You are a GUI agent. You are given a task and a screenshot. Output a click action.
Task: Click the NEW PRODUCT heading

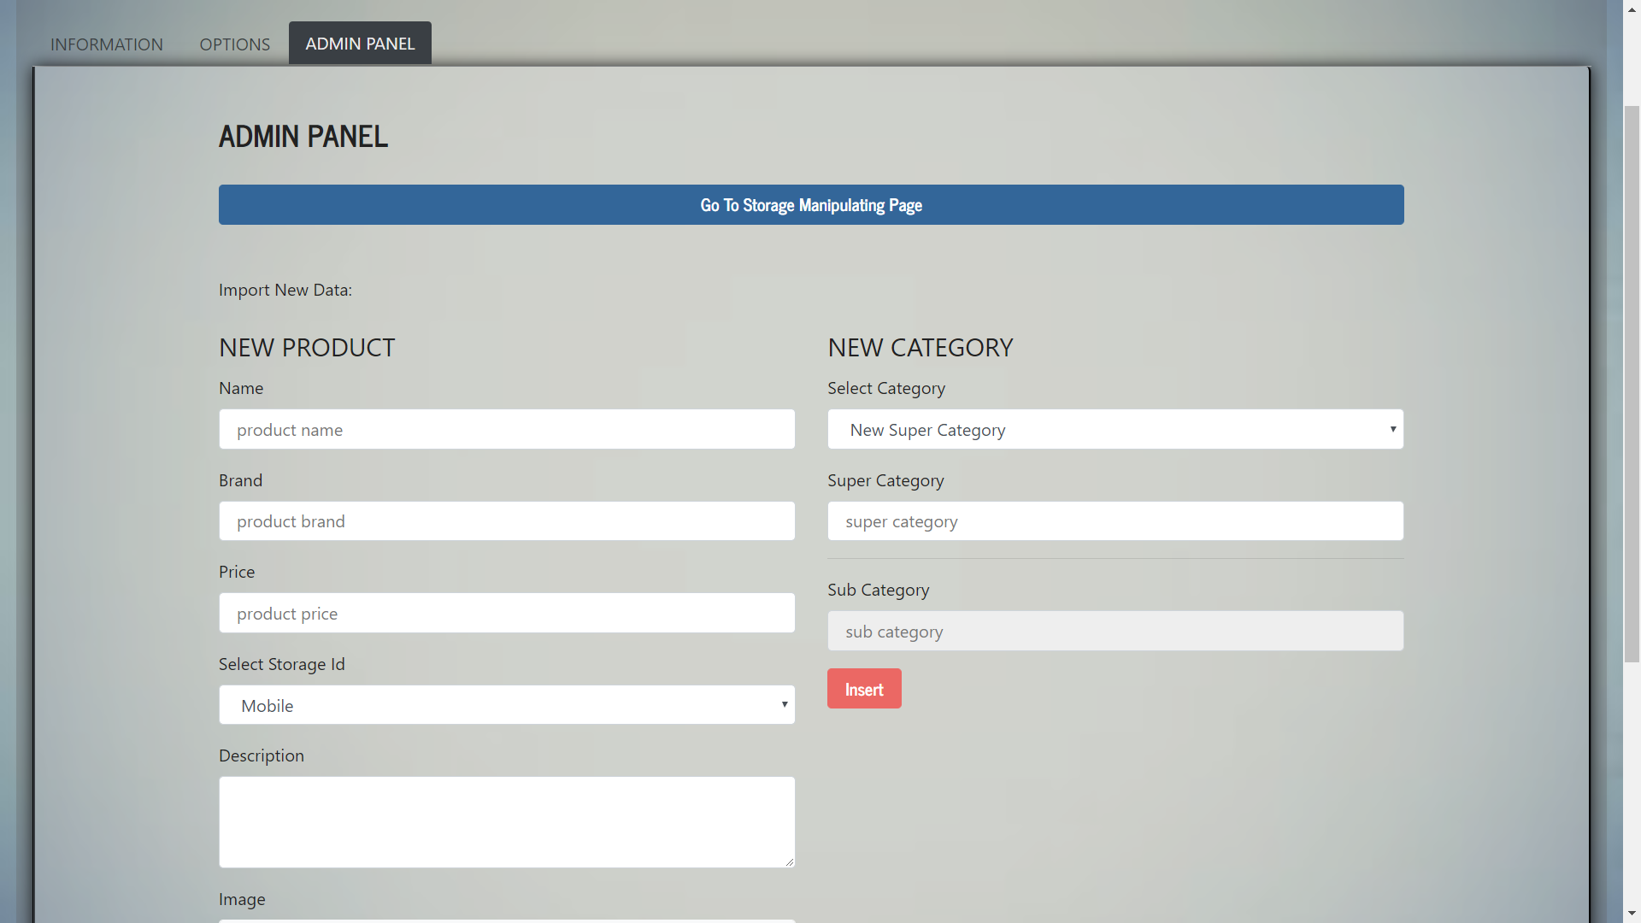(x=307, y=348)
